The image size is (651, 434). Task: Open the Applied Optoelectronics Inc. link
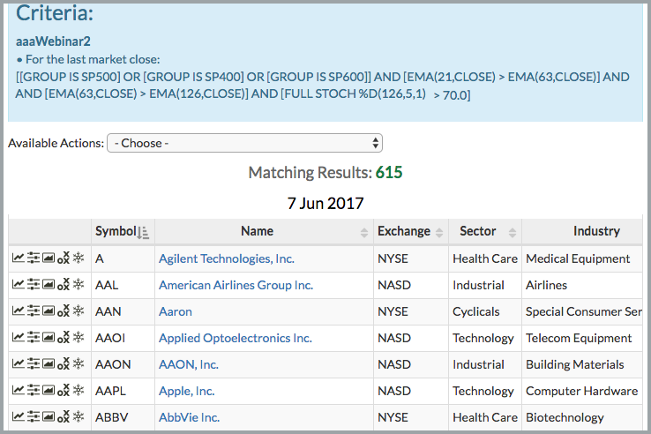pyautogui.click(x=235, y=338)
